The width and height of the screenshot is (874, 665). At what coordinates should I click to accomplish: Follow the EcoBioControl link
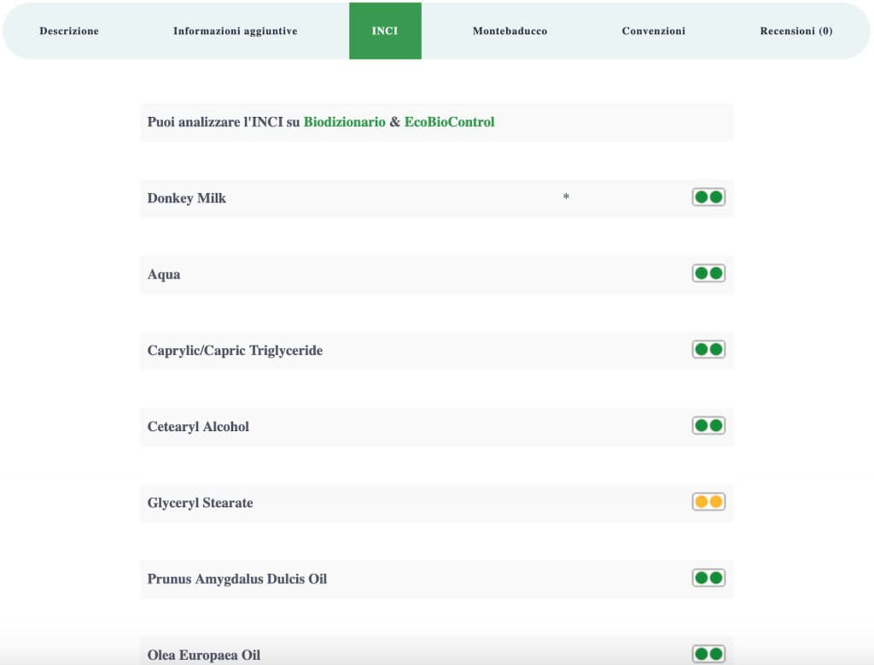tap(449, 122)
